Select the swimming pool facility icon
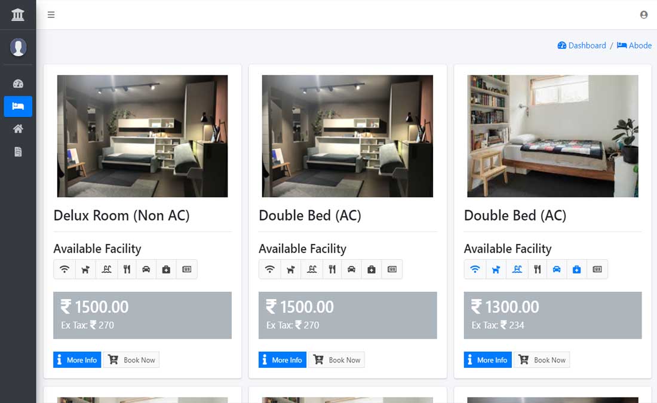The height and width of the screenshot is (403, 657). click(106, 269)
